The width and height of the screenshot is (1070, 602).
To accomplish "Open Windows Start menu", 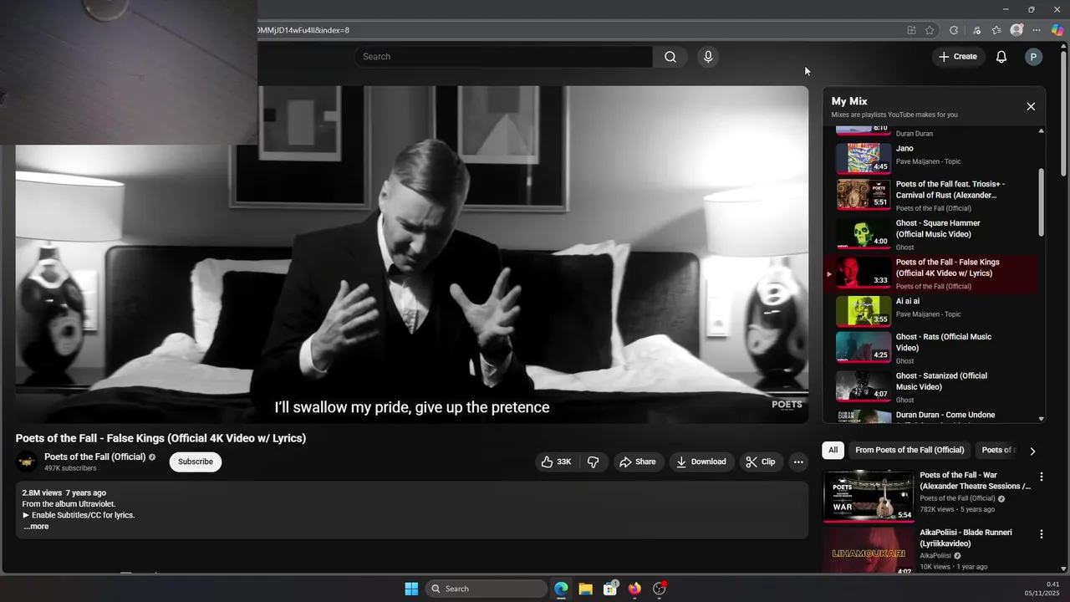I will point(411,589).
